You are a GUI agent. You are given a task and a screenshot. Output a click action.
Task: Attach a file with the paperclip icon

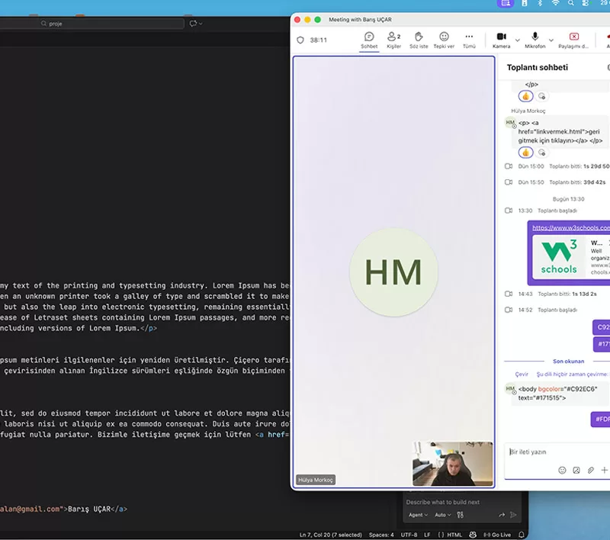[590, 471]
